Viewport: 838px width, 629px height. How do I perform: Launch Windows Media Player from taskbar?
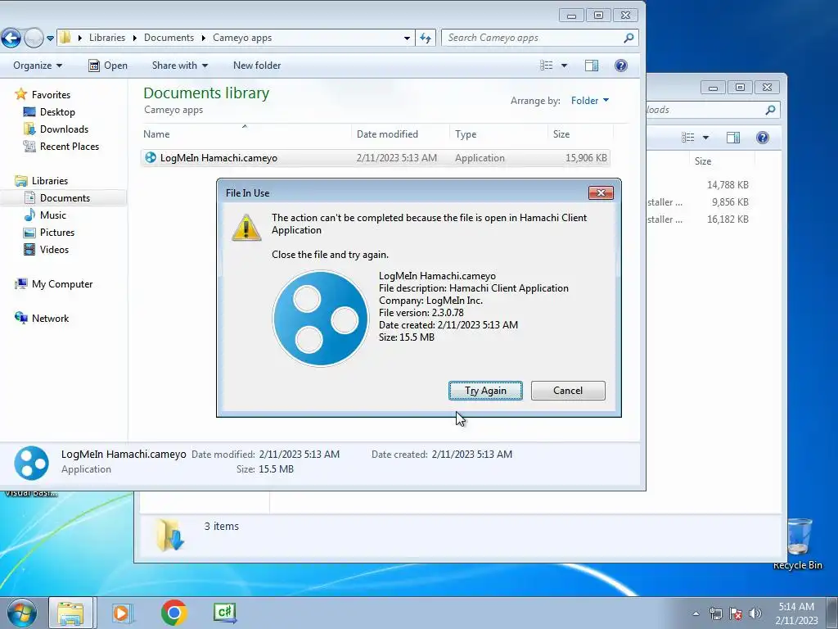pos(122,613)
